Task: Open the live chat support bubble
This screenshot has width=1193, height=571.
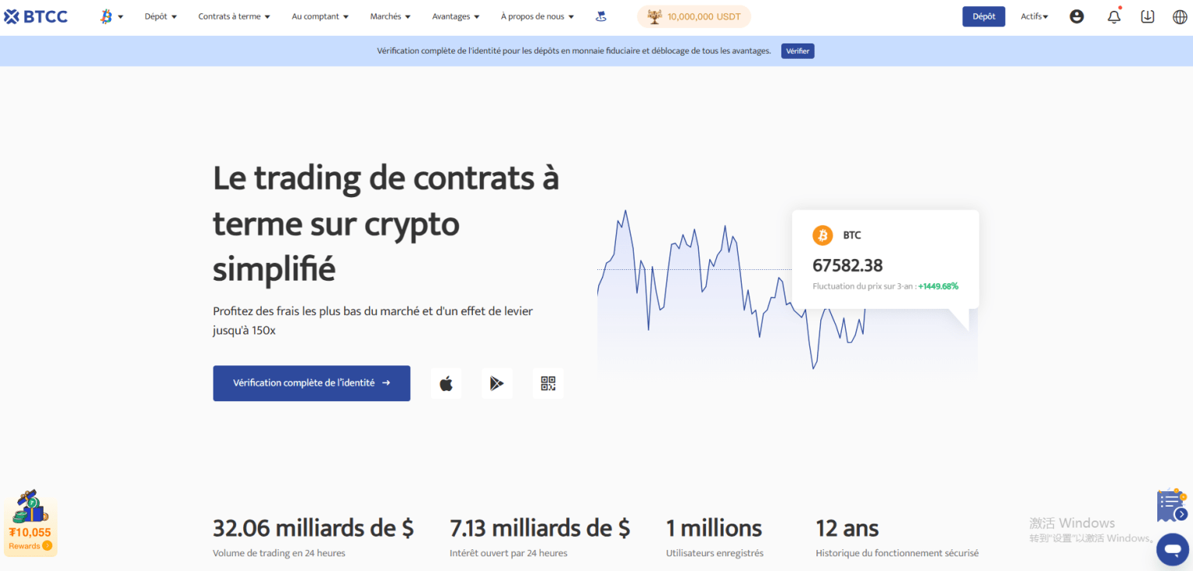Action: [1172, 549]
